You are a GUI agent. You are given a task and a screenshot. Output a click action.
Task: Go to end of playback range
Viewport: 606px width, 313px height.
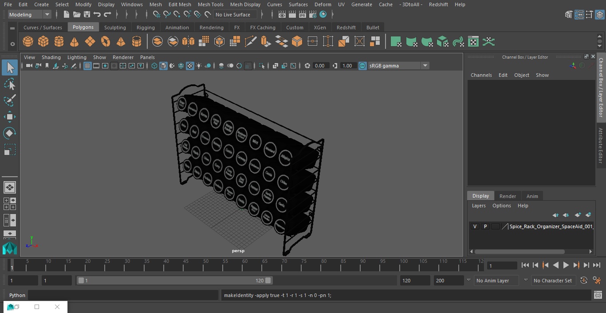(x=597, y=265)
